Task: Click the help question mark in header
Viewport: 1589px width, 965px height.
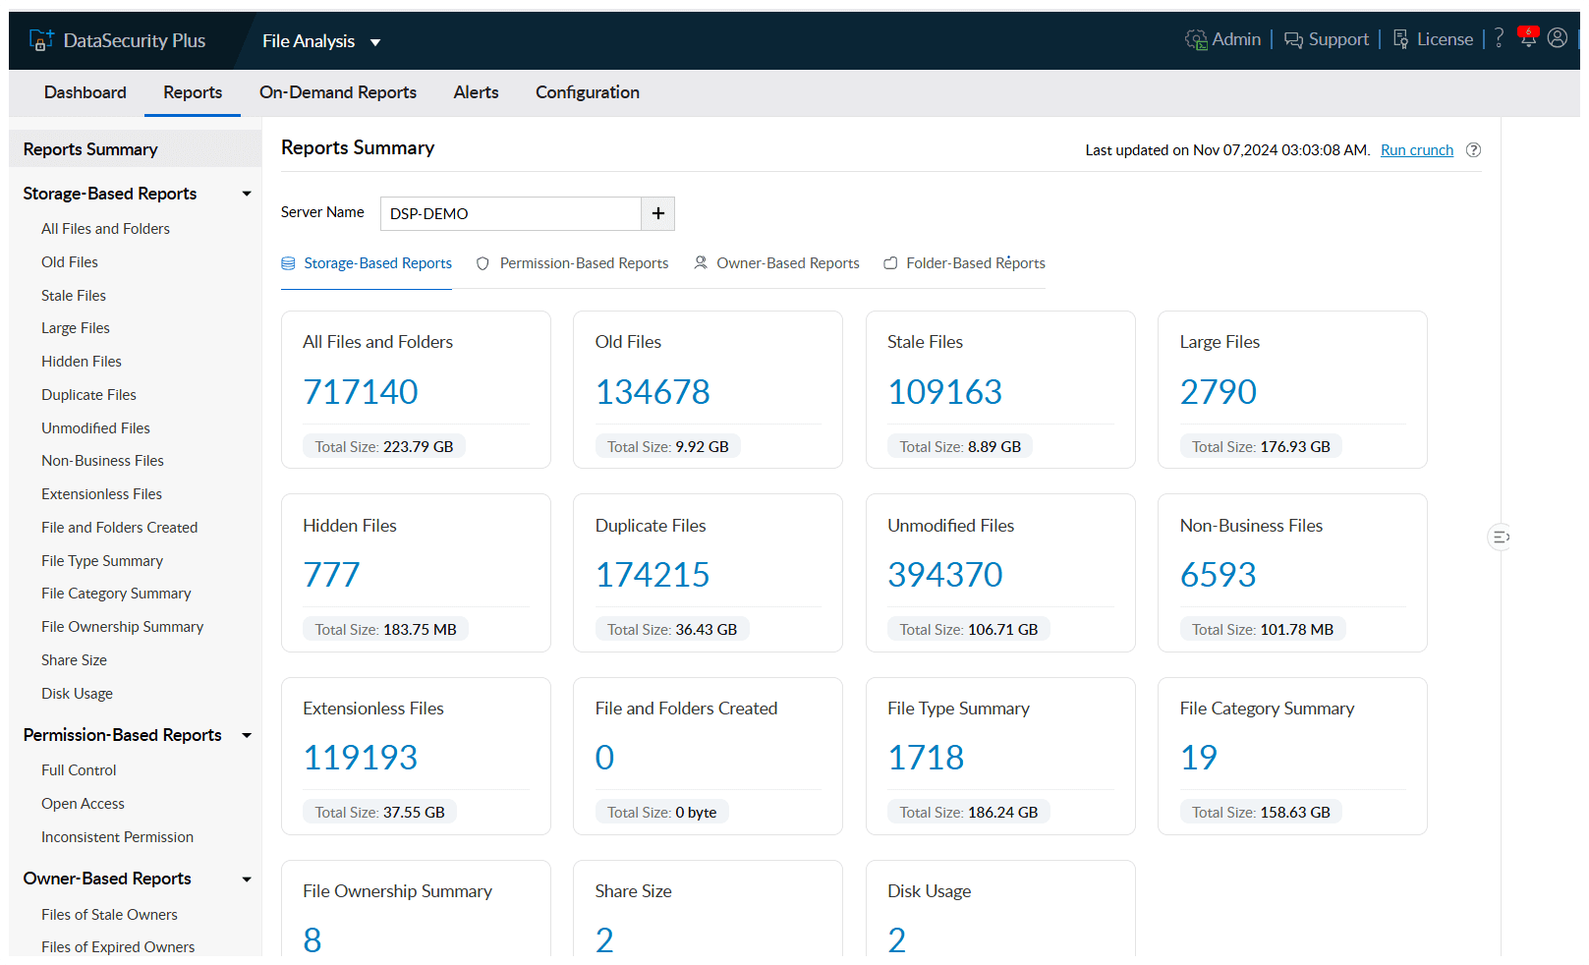Action: click(x=1499, y=38)
